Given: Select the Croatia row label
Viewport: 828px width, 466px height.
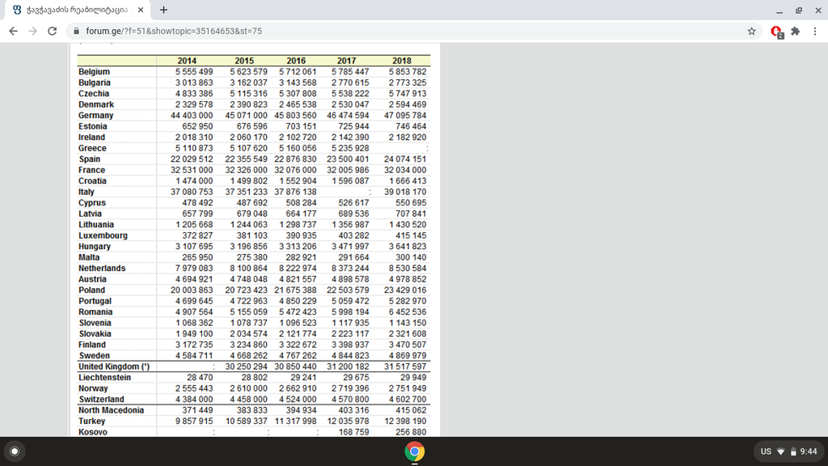Looking at the screenshot, I should point(92,180).
